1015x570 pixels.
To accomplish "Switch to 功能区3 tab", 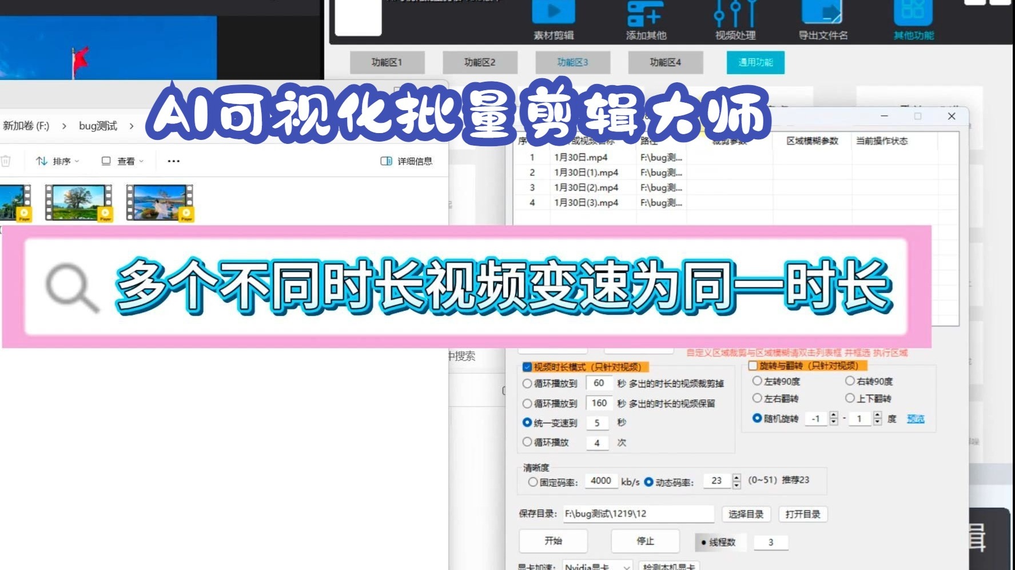I will pos(572,62).
